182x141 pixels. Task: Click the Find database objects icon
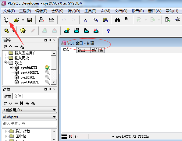click(86, 31)
